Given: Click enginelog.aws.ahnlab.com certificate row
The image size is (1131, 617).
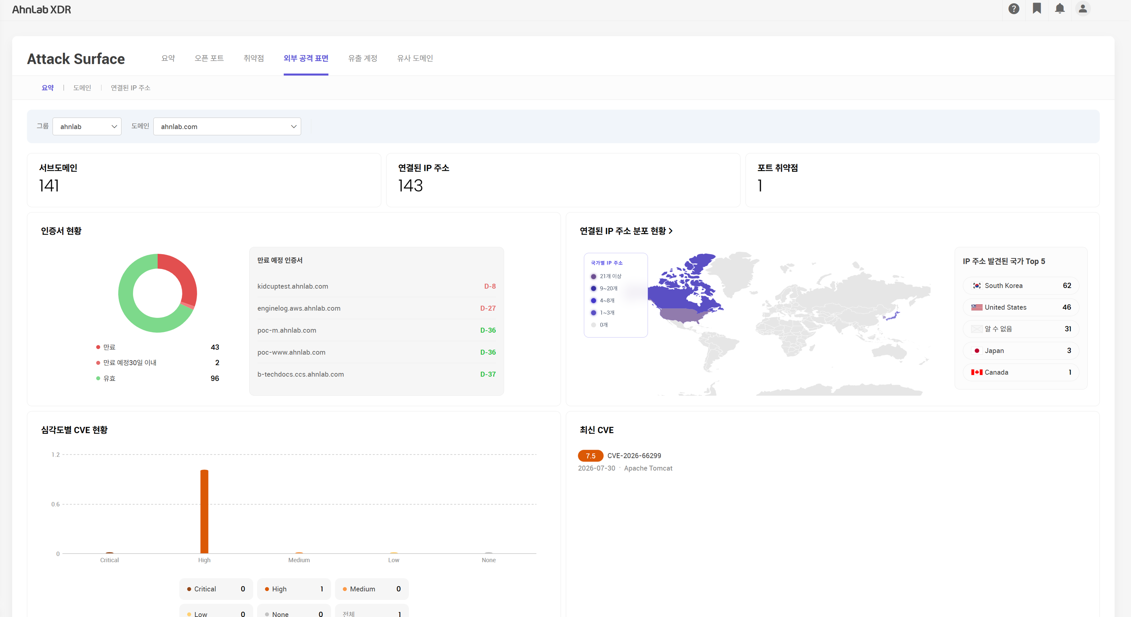Looking at the screenshot, I should (x=376, y=308).
